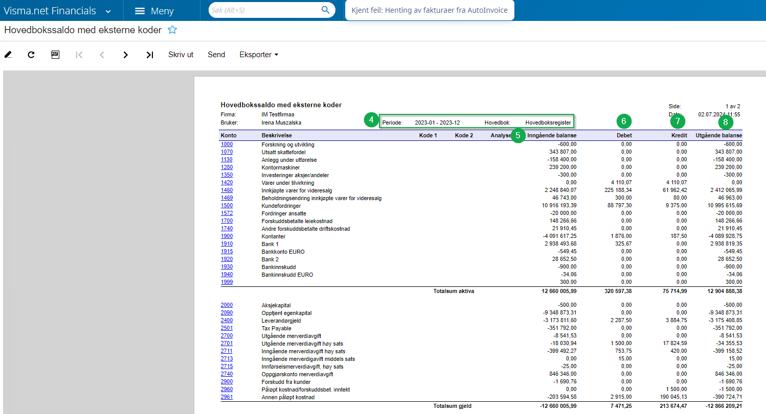Open account link 1910 Bank 1
This screenshot has height=414, width=766.
tap(227, 244)
